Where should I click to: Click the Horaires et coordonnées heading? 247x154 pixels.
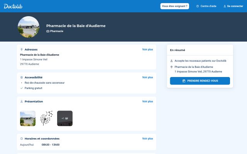(x=42, y=139)
